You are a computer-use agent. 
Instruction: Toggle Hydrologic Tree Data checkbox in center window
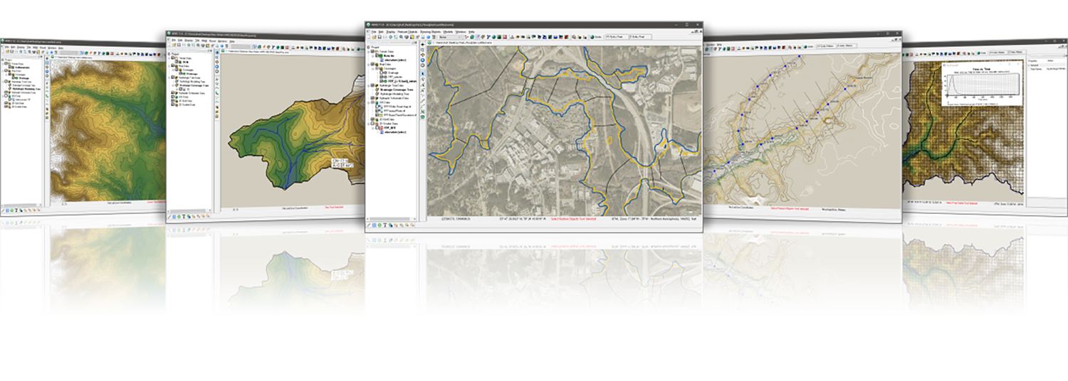pyautogui.click(x=372, y=85)
